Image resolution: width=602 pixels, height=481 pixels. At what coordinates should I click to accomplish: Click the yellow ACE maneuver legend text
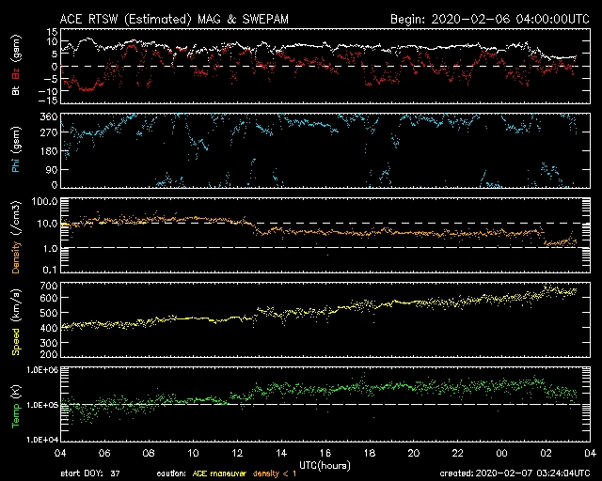click(x=222, y=473)
